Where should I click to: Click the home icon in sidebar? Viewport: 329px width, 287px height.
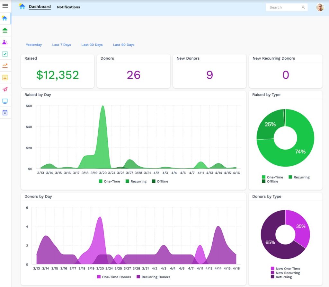tap(4, 18)
